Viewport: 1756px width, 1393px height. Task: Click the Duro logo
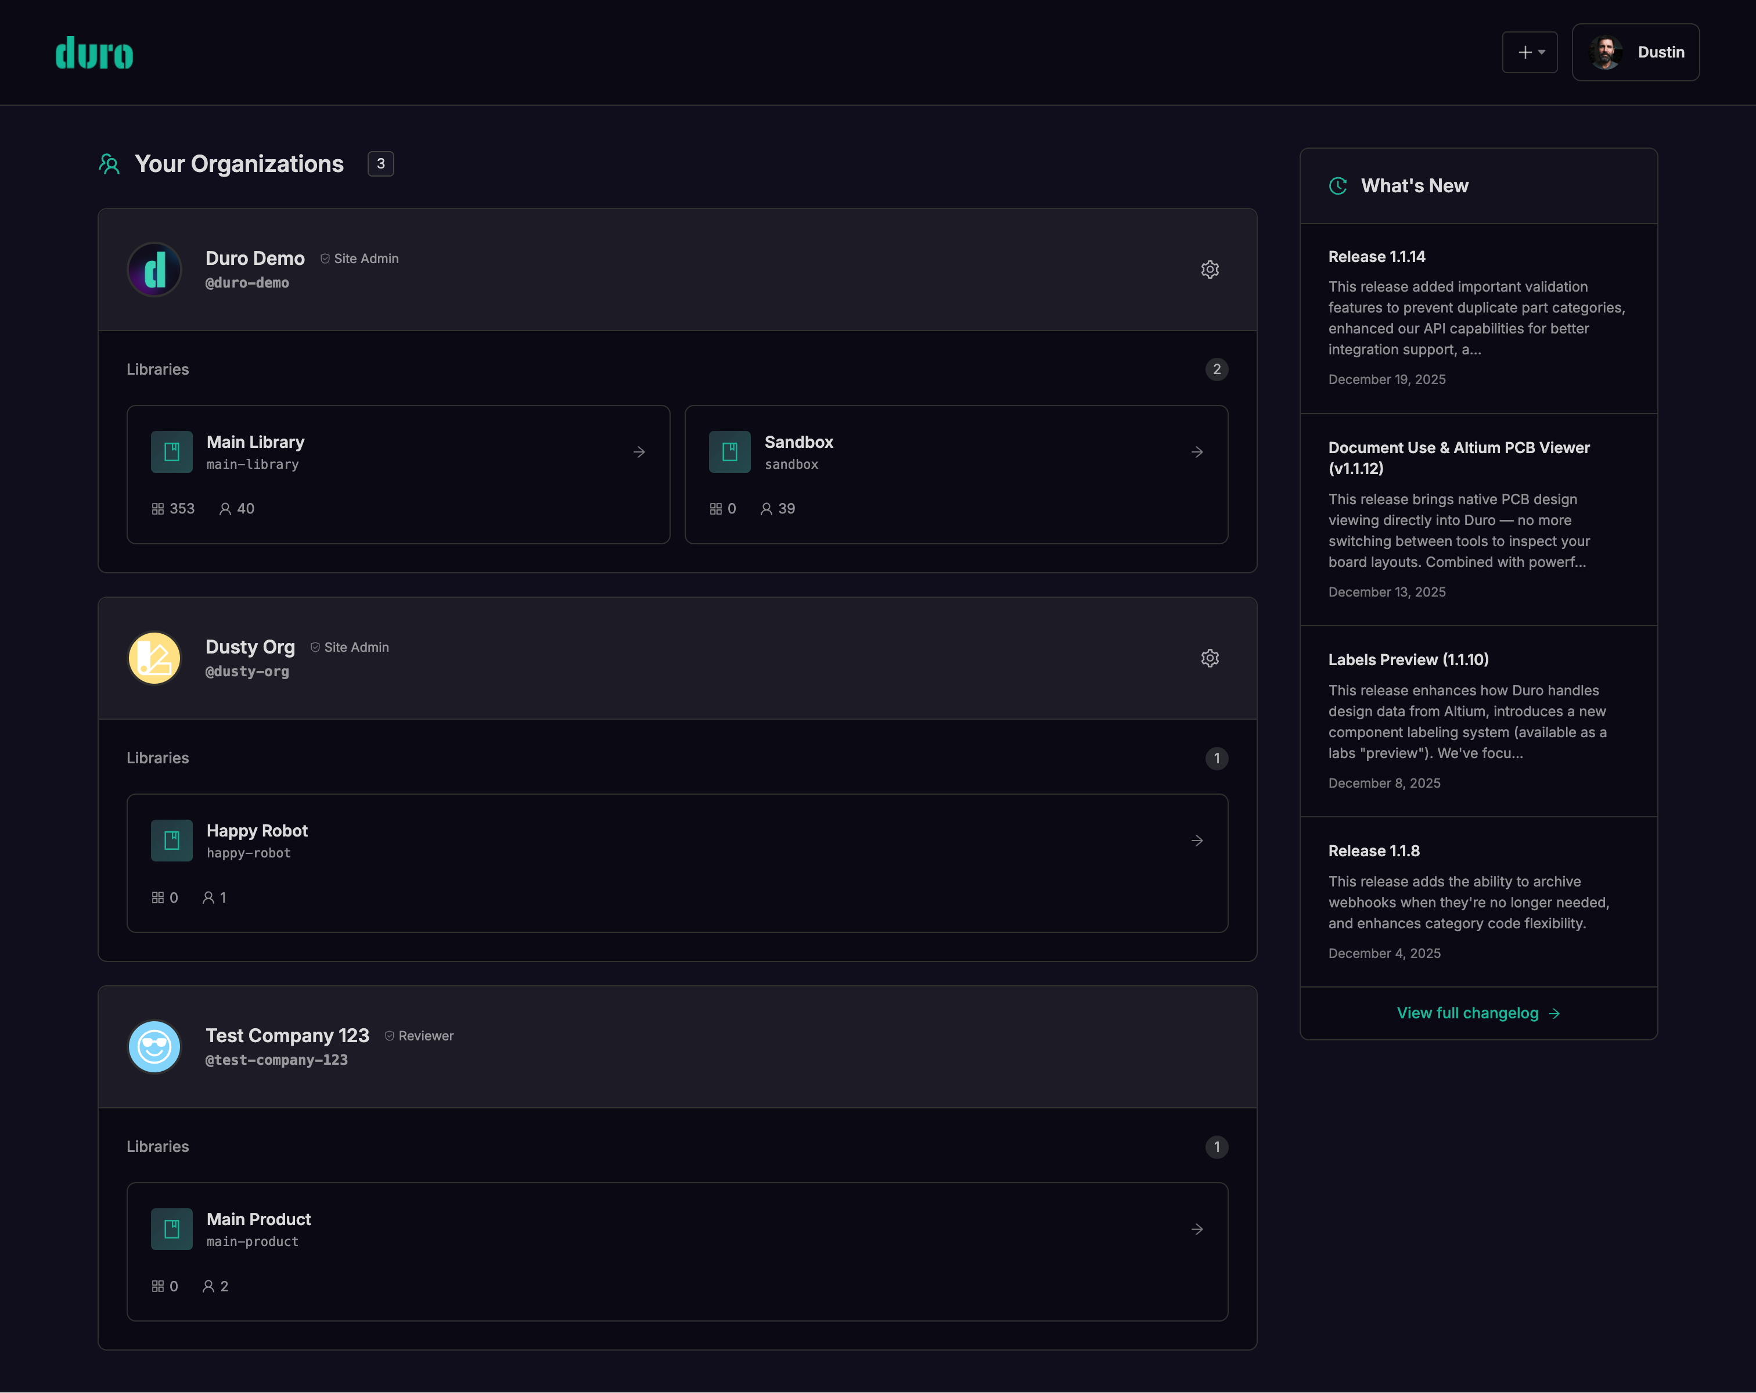[x=95, y=53]
